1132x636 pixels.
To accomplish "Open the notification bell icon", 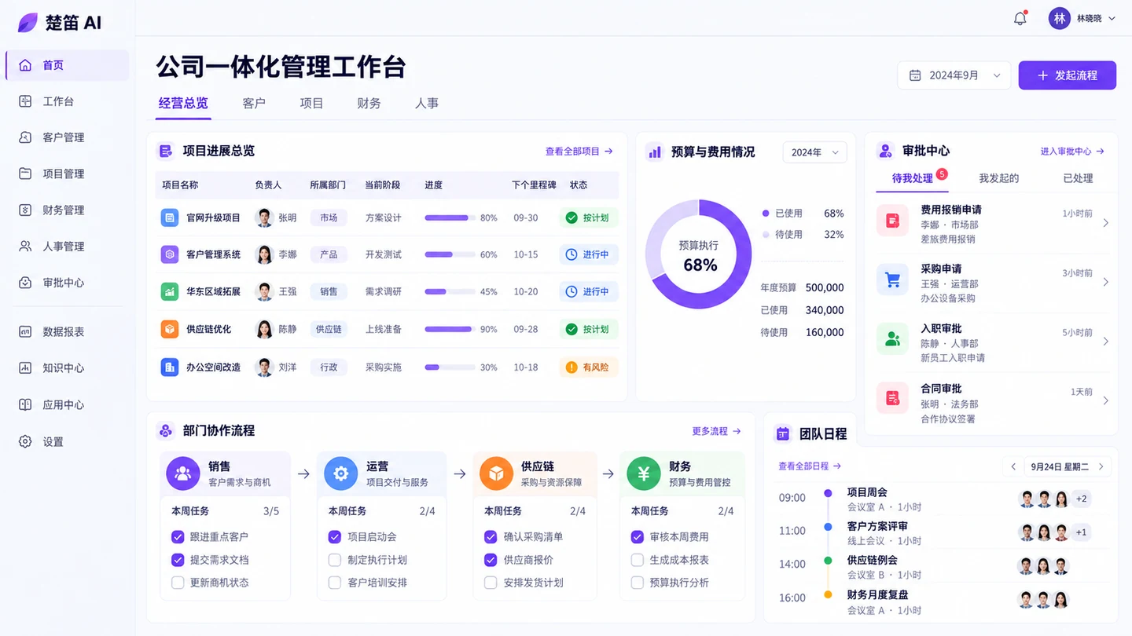I will (x=1020, y=18).
